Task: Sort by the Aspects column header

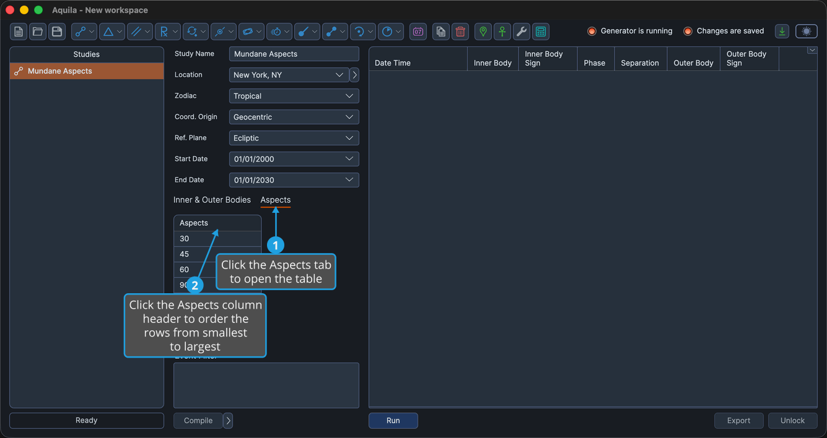Action: [x=217, y=223]
